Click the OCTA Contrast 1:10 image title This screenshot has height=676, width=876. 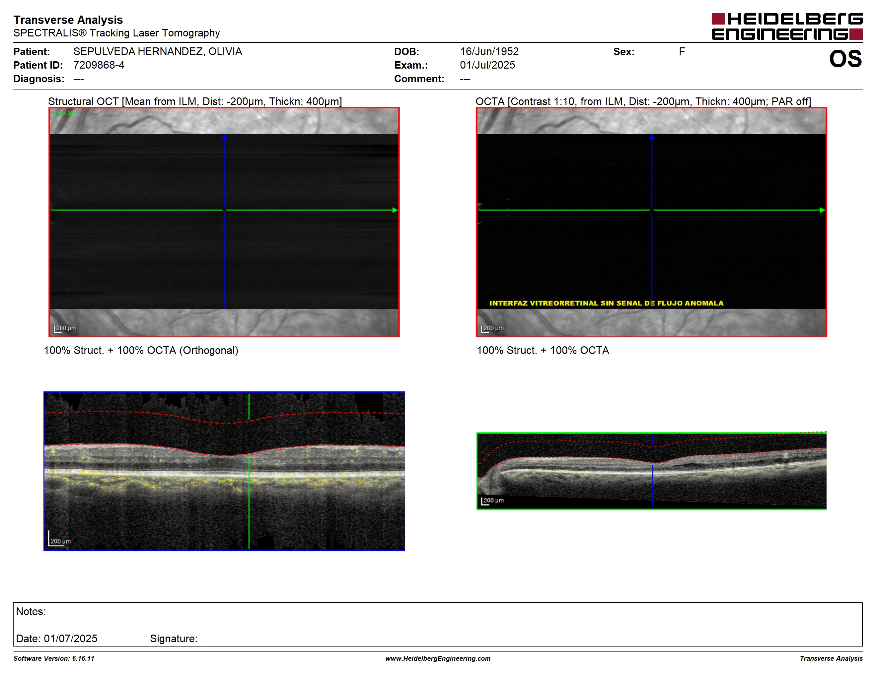(643, 101)
